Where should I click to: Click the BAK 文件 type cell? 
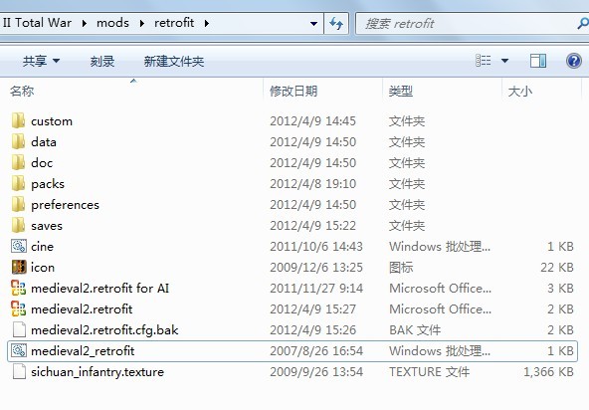415,330
